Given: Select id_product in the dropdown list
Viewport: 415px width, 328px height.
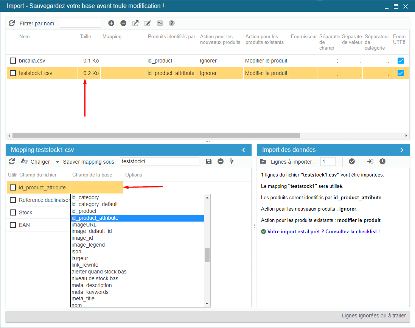Looking at the screenshot, I should [x=84, y=211].
